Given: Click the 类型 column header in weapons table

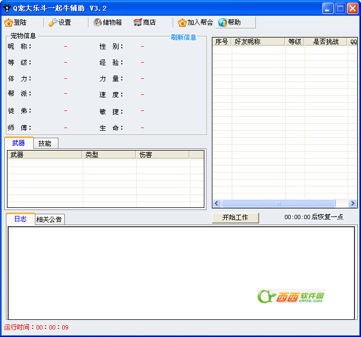Looking at the screenshot, I should 109,155.
